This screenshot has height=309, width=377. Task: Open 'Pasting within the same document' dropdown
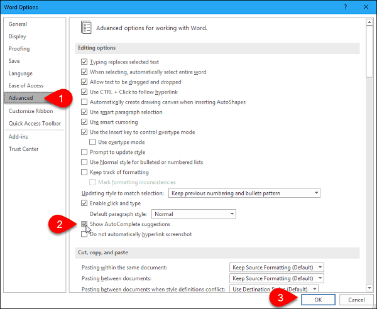click(276, 268)
